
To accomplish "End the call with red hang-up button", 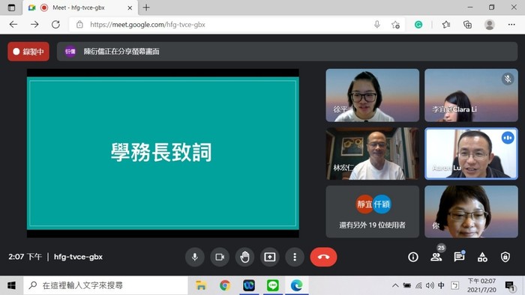I will pyautogui.click(x=323, y=257).
